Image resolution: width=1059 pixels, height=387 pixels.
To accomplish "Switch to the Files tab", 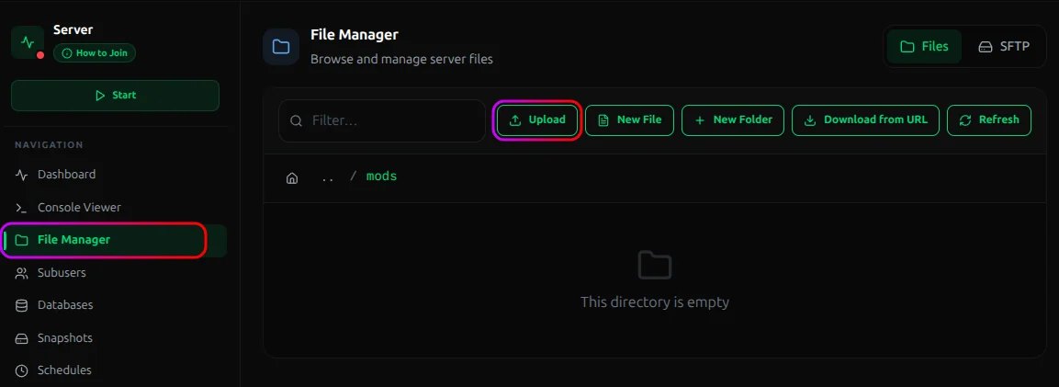I will (924, 47).
